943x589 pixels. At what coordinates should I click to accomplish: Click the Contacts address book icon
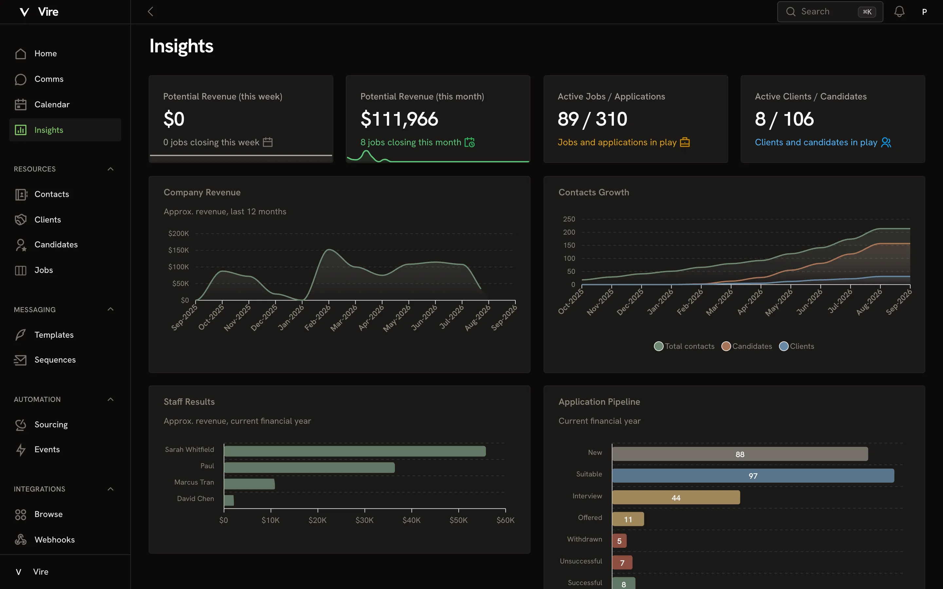coord(21,194)
